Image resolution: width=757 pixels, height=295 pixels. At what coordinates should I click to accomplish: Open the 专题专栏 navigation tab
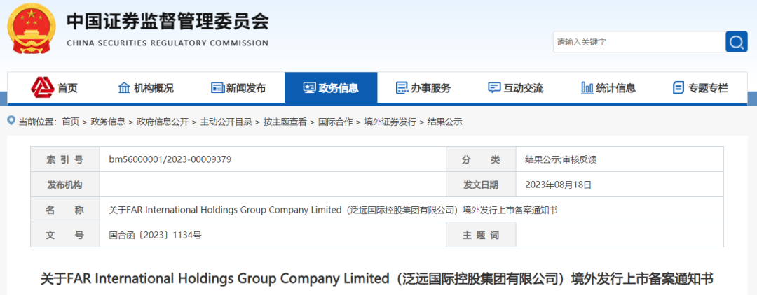tap(700, 88)
